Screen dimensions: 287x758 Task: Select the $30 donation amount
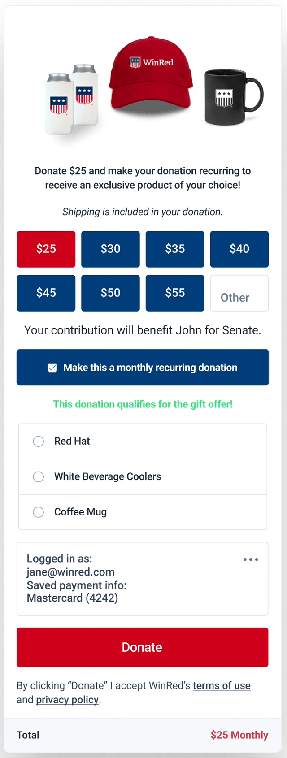point(110,249)
